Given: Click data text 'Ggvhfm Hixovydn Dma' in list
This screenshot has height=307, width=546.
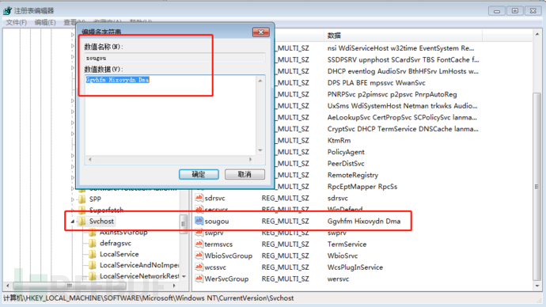Looking at the screenshot, I should [364, 221].
